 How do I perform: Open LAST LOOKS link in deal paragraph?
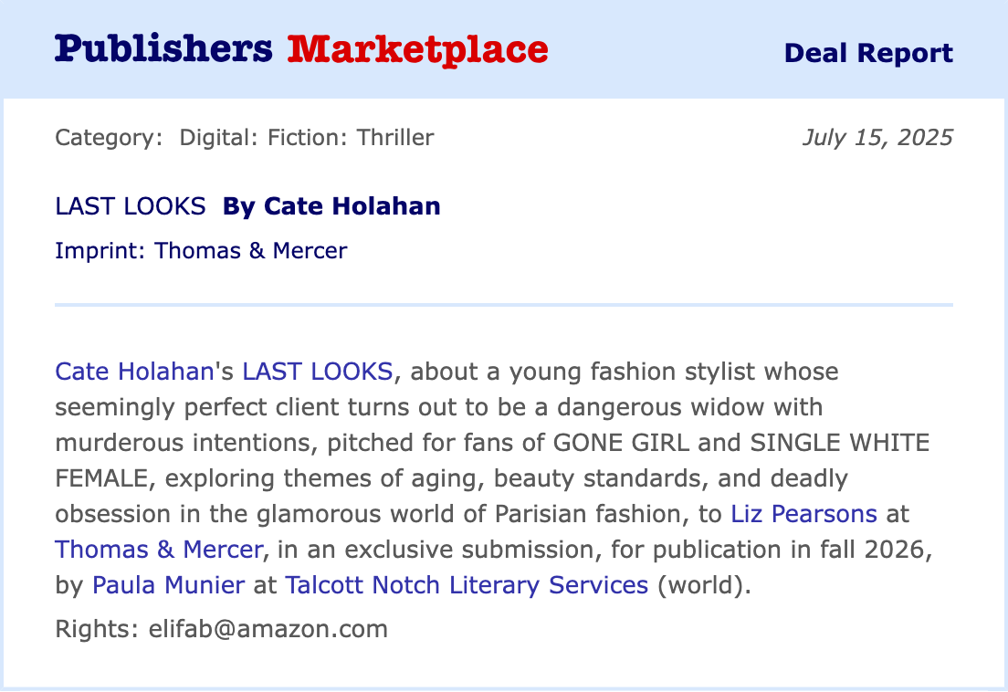click(x=318, y=372)
